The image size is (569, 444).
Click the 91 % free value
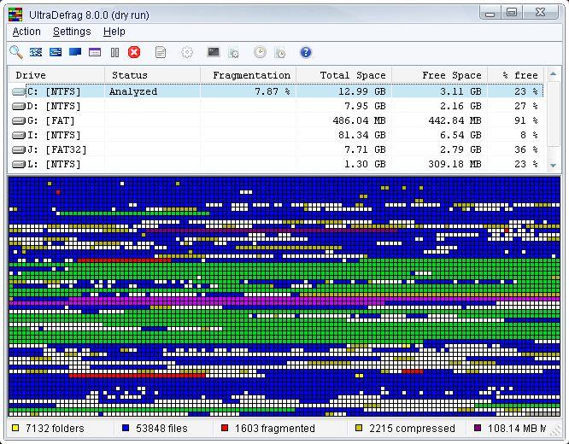point(525,120)
